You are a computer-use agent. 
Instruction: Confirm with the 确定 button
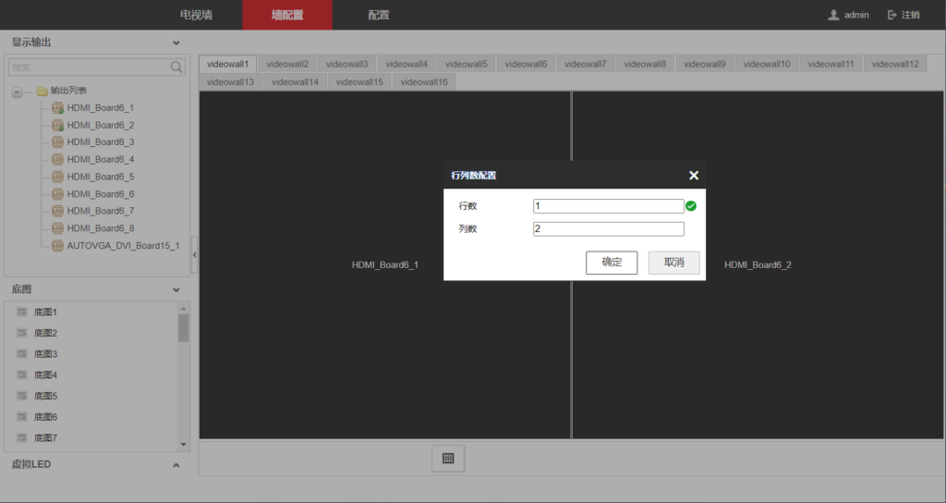click(x=612, y=263)
